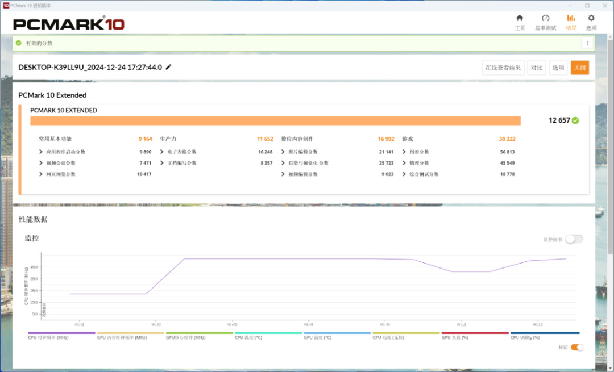Click the value 9 023
The height and width of the screenshot is (372, 614).
[x=388, y=174]
